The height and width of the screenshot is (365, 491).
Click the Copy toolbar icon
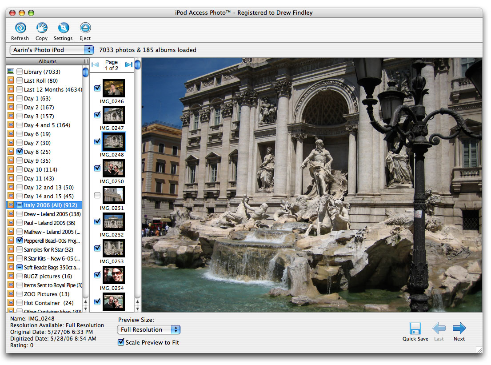(x=41, y=28)
